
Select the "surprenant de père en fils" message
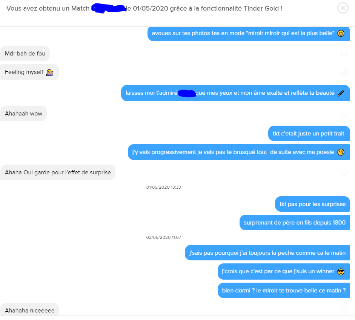point(295,223)
